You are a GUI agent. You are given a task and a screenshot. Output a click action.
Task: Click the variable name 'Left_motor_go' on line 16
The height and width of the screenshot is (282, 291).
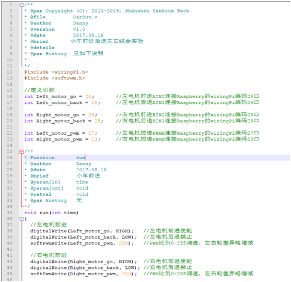tap(56, 97)
